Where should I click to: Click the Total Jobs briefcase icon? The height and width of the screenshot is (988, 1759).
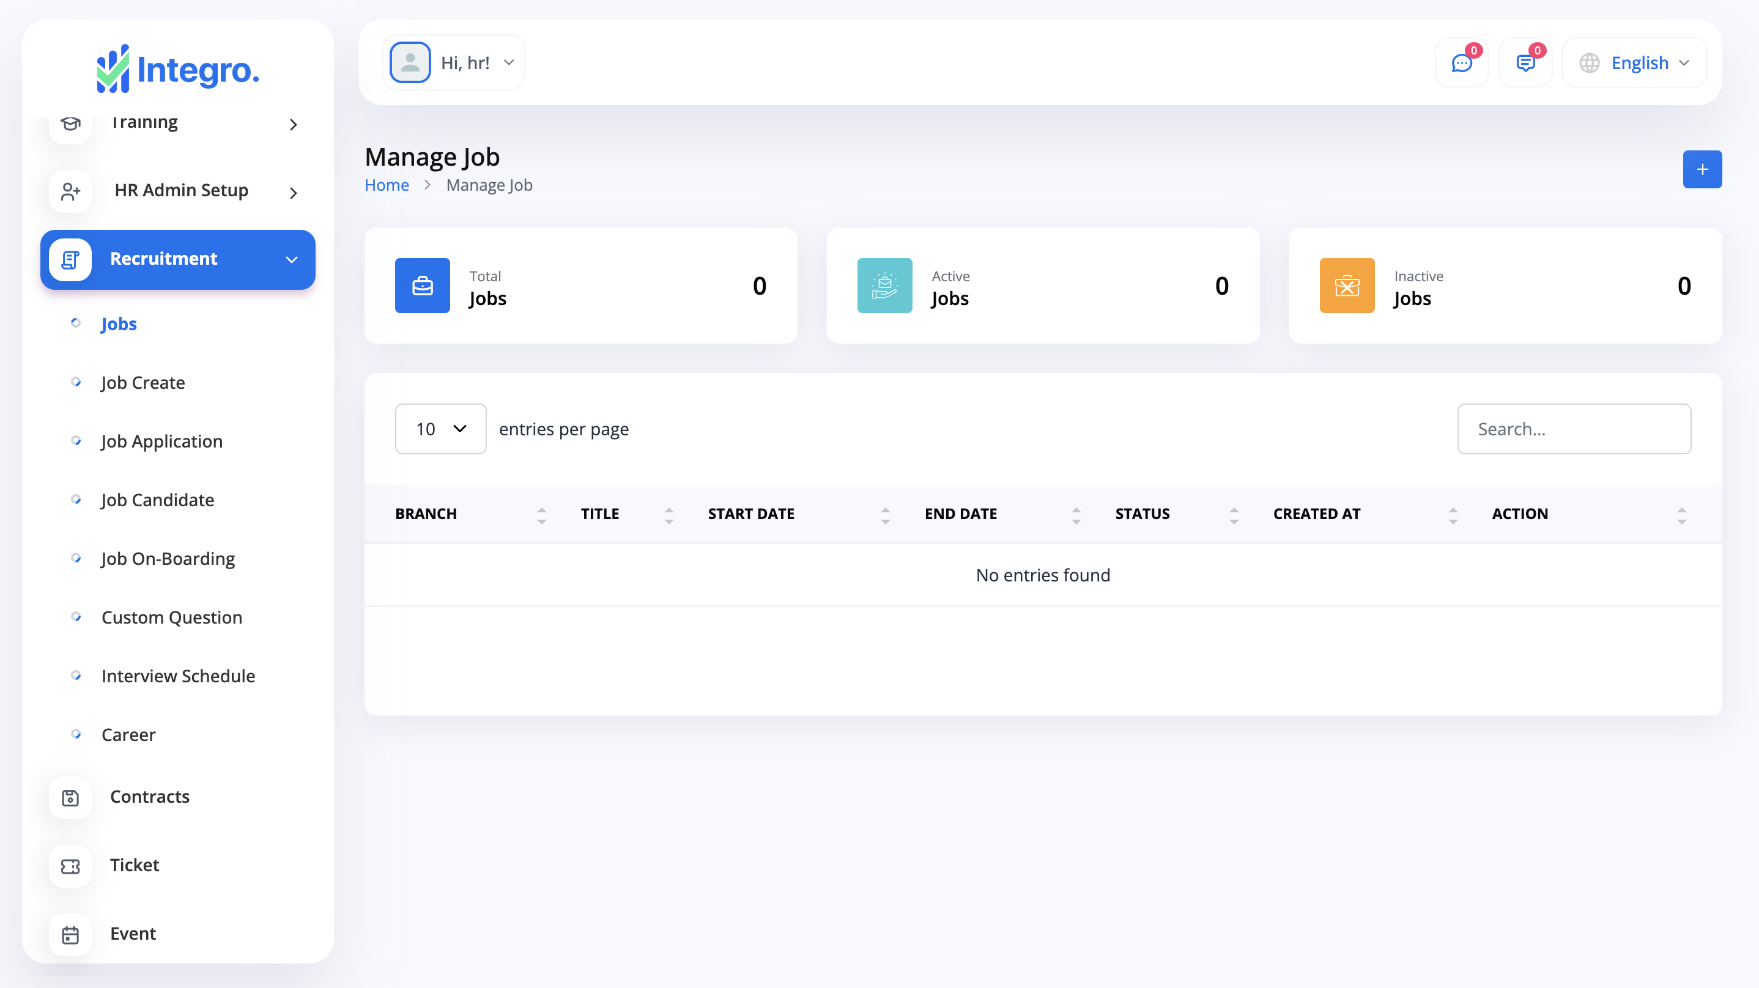pyautogui.click(x=422, y=286)
